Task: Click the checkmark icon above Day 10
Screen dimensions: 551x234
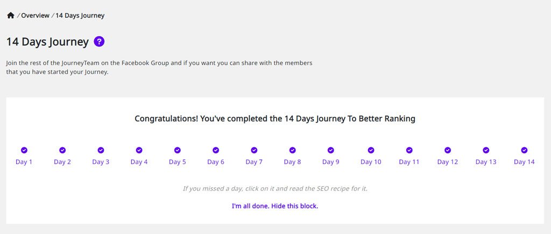Action: [371, 150]
